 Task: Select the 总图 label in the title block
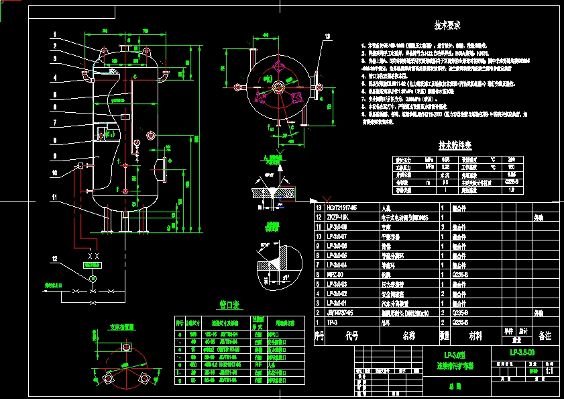pyautogui.click(x=456, y=387)
